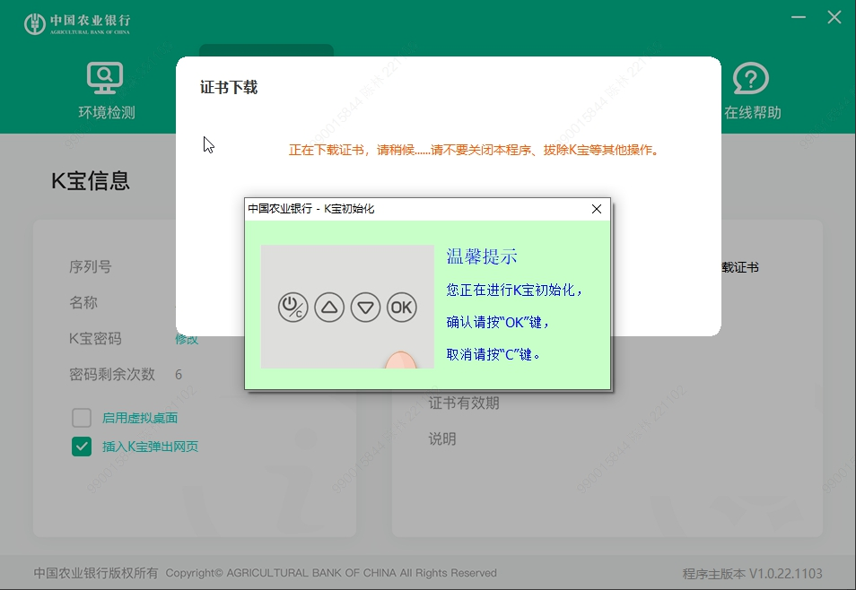
Task: Click the 插入K宝弹出网页 label
Action: (150, 447)
